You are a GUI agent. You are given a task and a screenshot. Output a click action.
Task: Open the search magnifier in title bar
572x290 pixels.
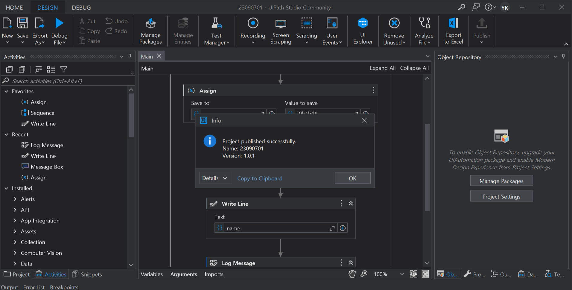click(x=462, y=7)
